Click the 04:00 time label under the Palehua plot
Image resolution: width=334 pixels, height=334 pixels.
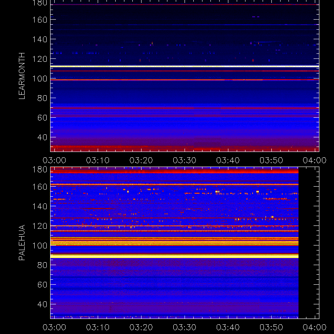pyautogui.click(x=315, y=327)
